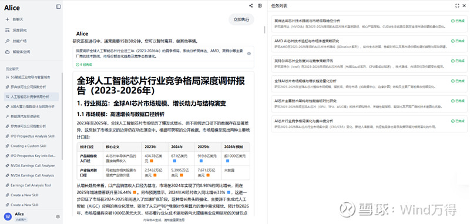Click 已完成 status of the AMD task
Viewport: 470px width, 224px height.
click(458, 41)
